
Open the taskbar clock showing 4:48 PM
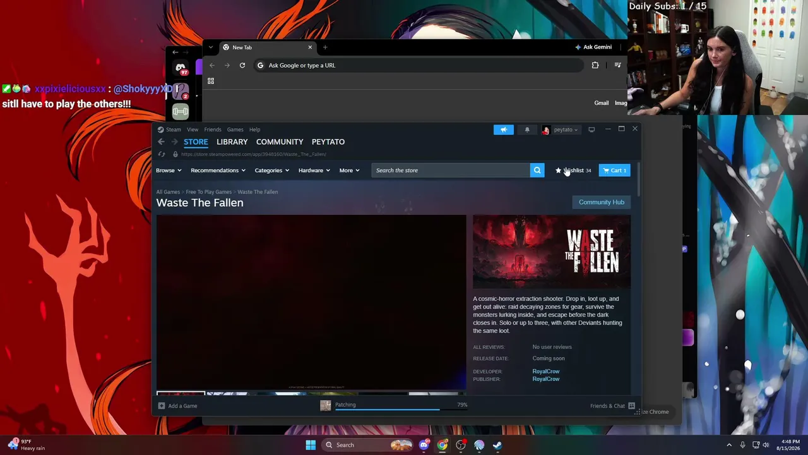(788, 445)
